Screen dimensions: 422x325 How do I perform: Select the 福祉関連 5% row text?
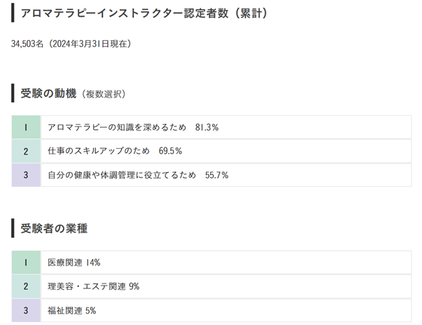(x=72, y=310)
